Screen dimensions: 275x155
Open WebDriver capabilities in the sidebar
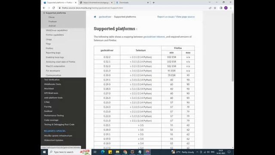(57, 30)
